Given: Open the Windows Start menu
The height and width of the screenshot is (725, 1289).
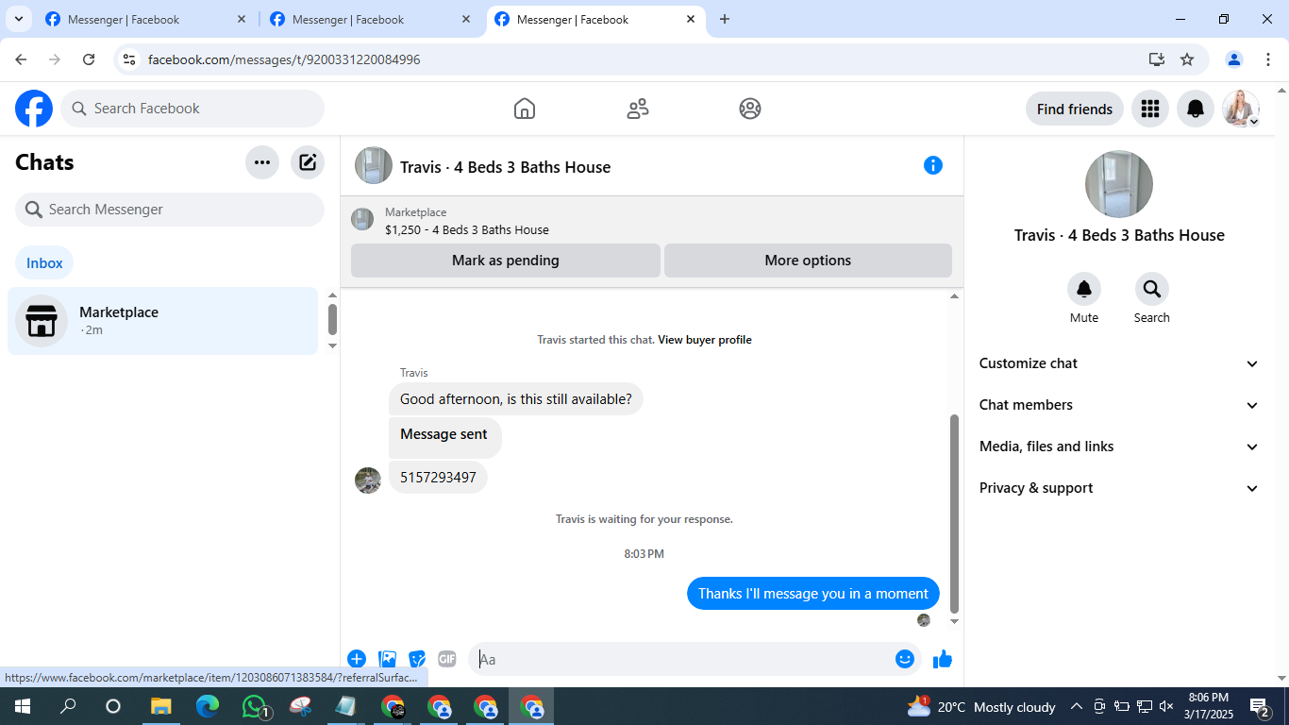Looking at the screenshot, I should tap(23, 706).
